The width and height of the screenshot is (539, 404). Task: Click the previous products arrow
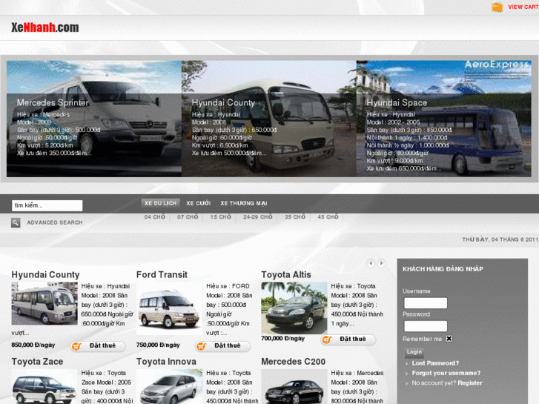371,263
